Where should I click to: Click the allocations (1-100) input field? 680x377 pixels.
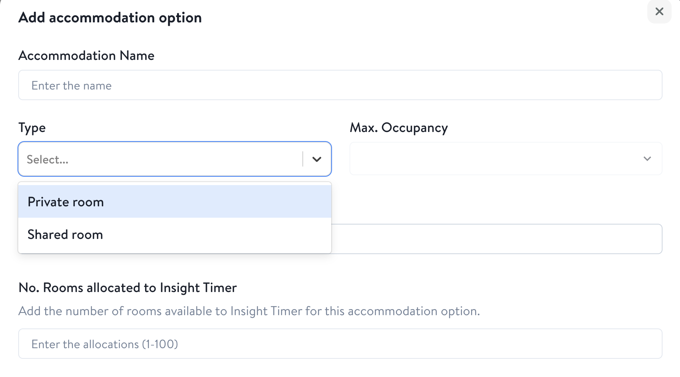click(340, 344)
